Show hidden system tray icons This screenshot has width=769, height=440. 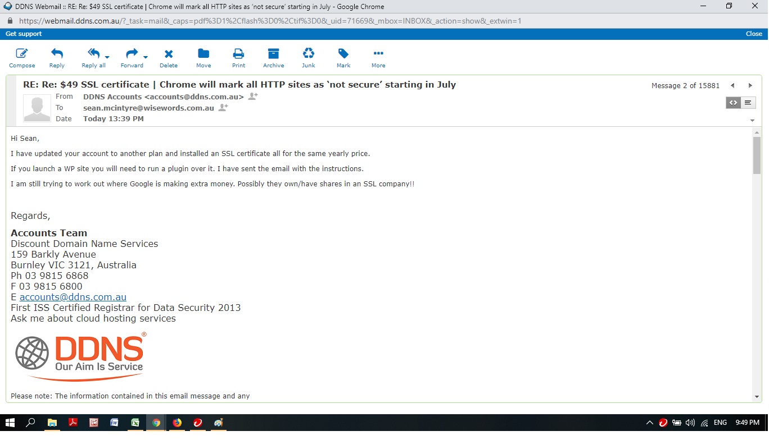650,423
